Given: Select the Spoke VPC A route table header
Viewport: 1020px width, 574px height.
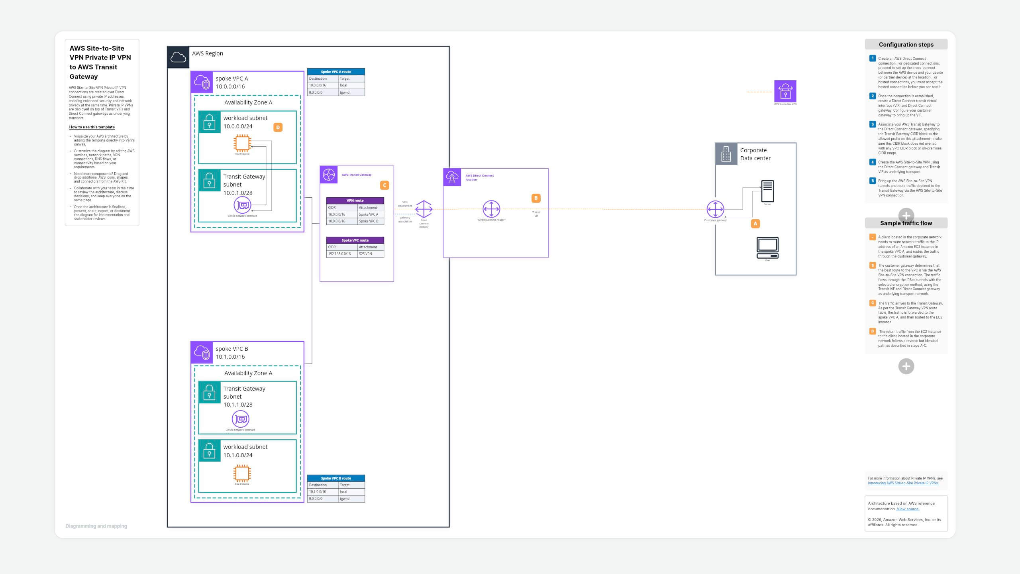Looking at the screenshot, I should pyautogui.click(x=336, y=72).
